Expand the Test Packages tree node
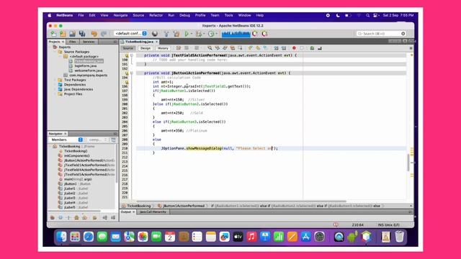The width and height of the screenshot is (461, 259). [x=55, y=80]
